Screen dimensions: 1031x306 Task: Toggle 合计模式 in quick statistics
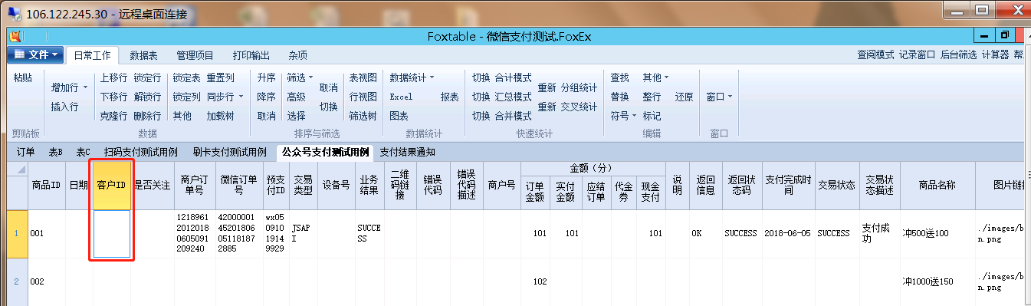coord(513,77)
